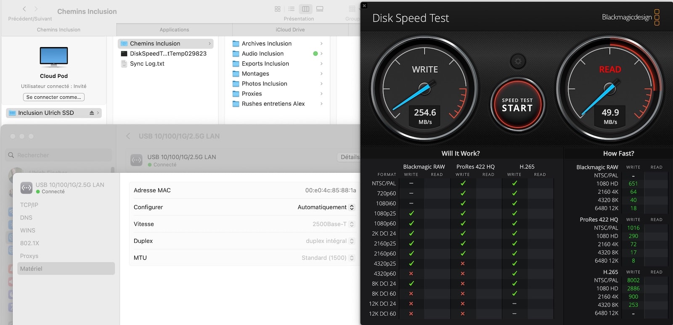
Task: Select the Chemins Inclusion folder
Action: [166, 43]
